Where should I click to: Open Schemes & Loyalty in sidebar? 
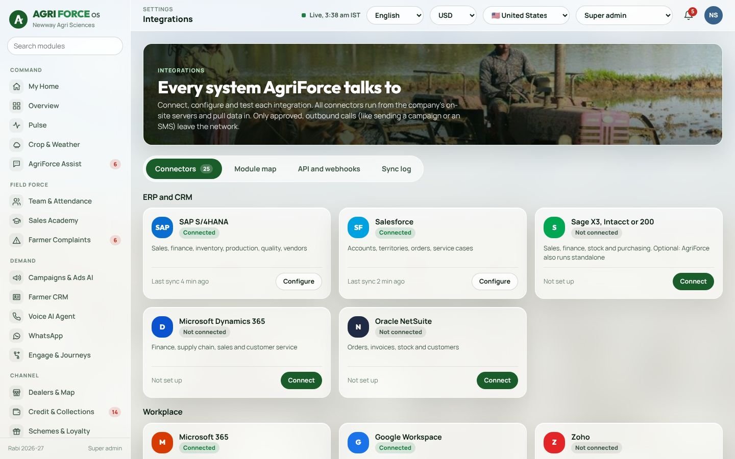tap(65, 431)
